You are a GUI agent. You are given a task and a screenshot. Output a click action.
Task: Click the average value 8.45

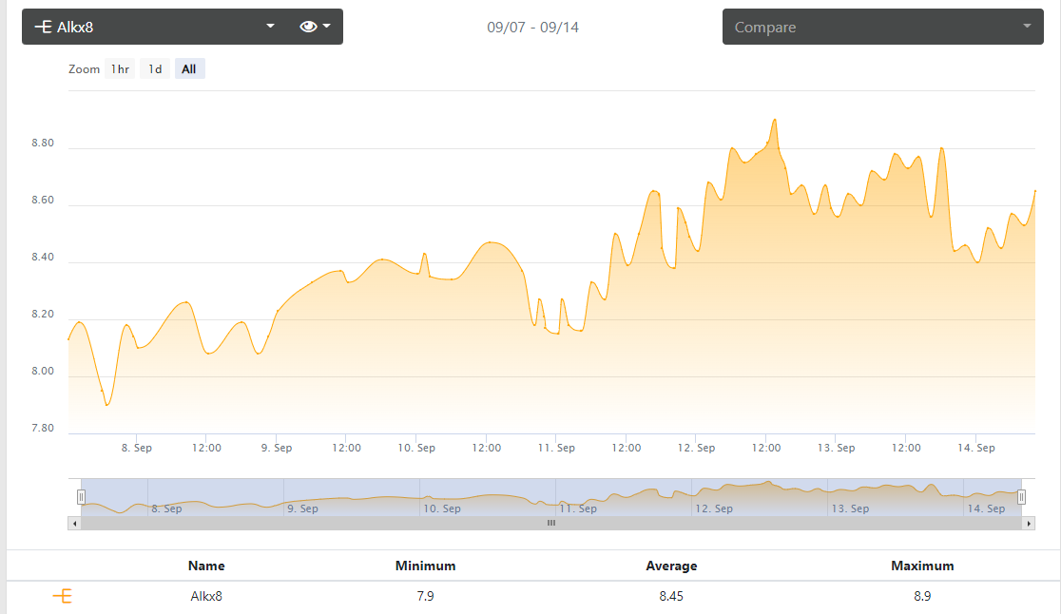[x=671, y=597]
